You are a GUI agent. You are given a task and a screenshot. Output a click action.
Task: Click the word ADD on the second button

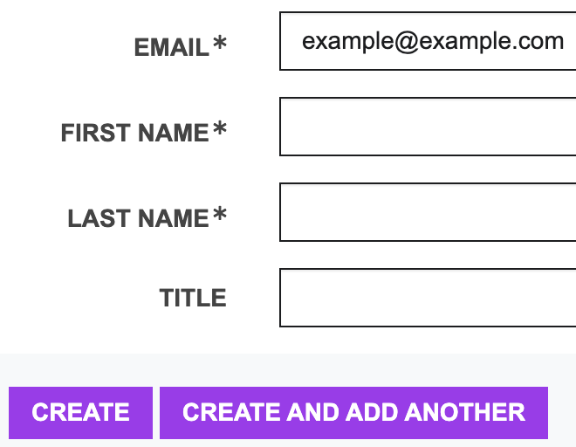point(370,412)
